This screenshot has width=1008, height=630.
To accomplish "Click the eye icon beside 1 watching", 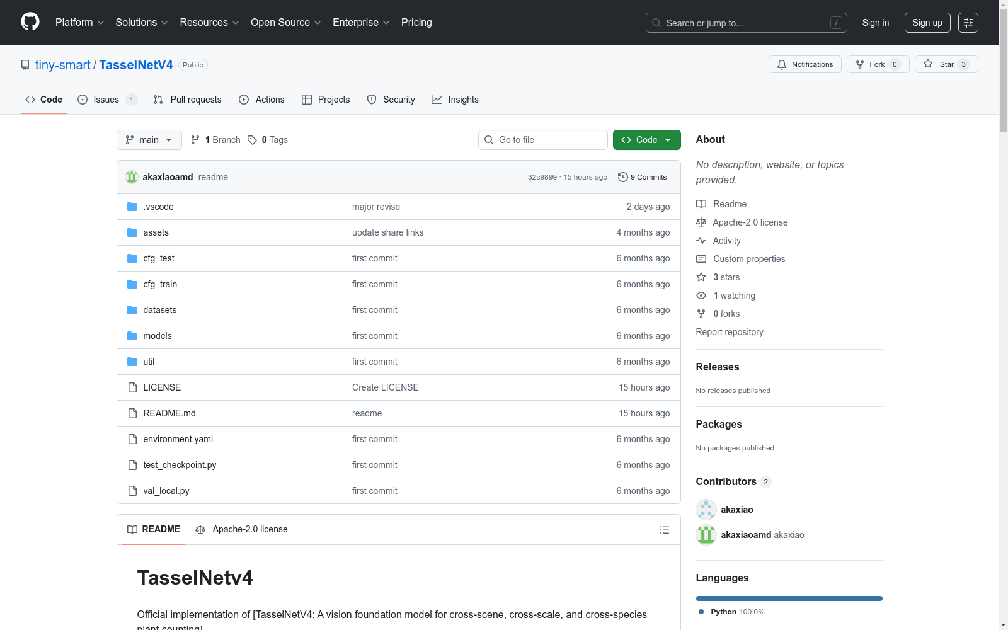I will coord(701,295).
